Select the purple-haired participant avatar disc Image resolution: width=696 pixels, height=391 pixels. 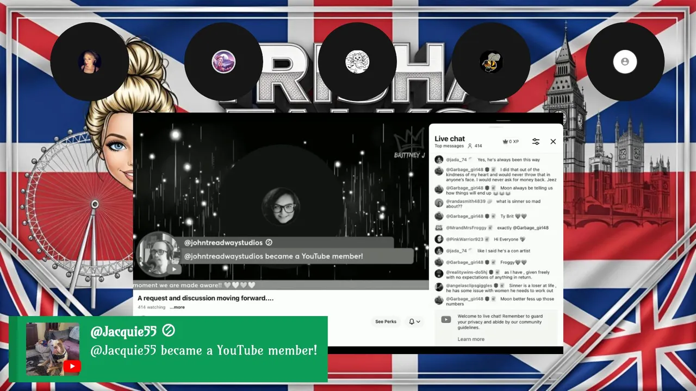click(223, 61)
